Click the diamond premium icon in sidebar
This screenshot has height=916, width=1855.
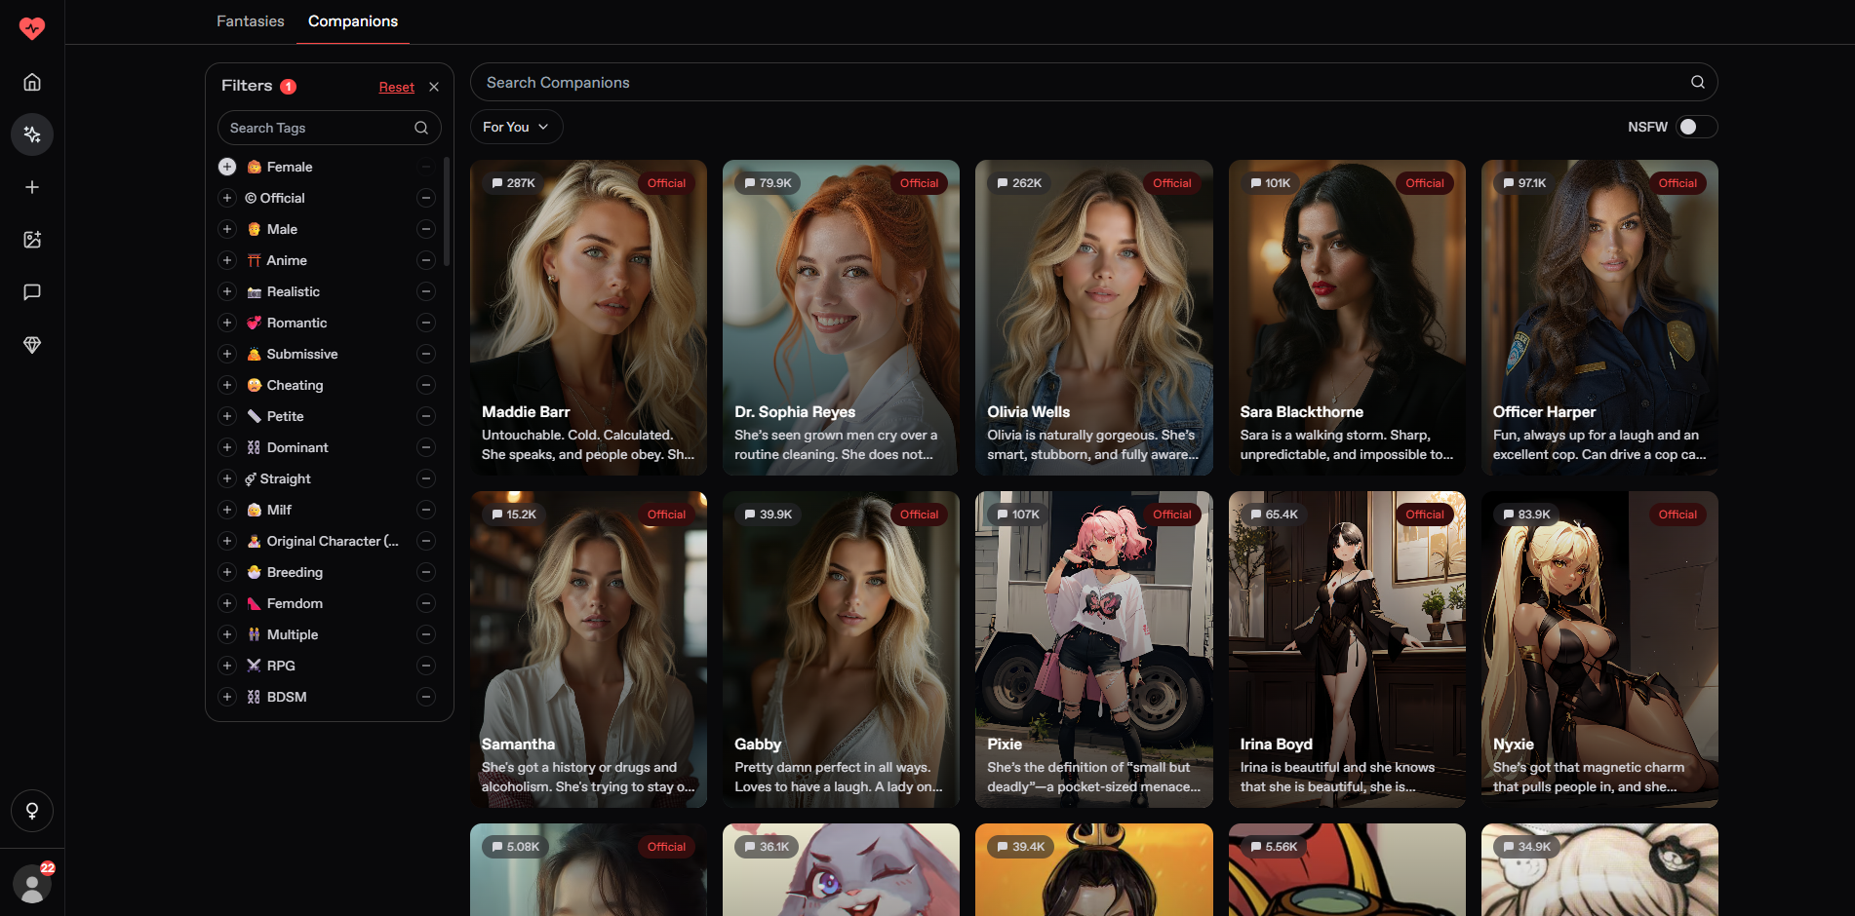coord(32,345)
